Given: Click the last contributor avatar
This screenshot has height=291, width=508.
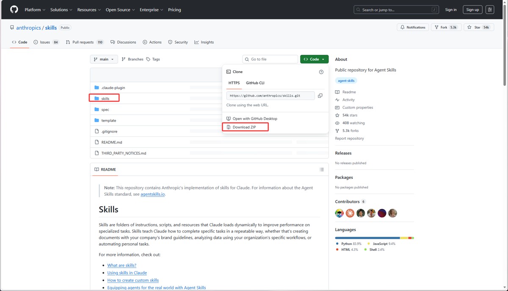Looking at the screenshot, I should 393,213.
